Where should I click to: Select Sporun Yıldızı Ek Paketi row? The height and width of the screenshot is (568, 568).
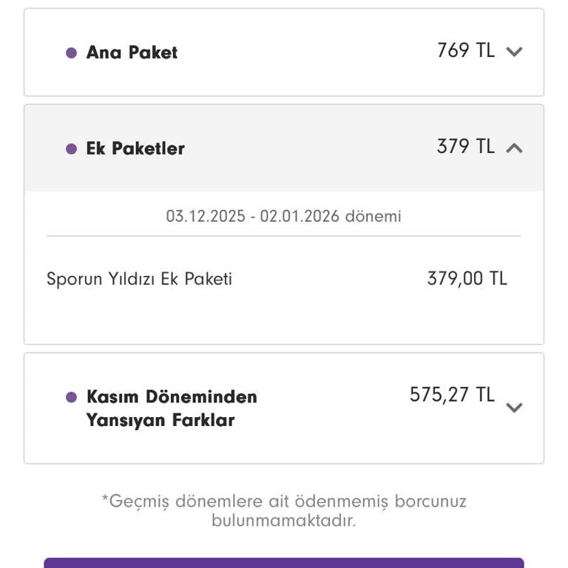139,280
